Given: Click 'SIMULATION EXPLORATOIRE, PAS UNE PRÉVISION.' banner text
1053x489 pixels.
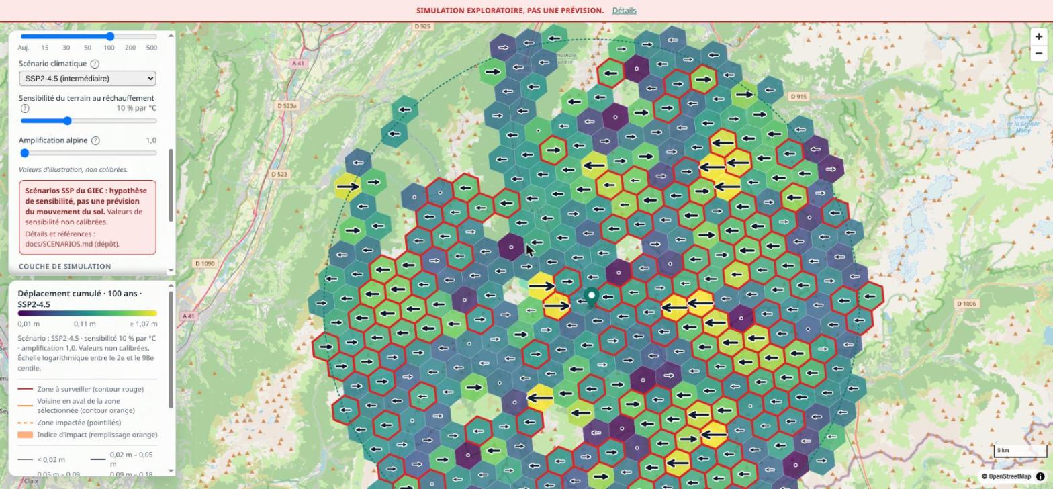Looking at the screenshot, I should pos(510,11).
